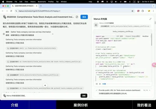Open the Profiles menu
This screenshot has width=156, height=109.
[51, 2]
